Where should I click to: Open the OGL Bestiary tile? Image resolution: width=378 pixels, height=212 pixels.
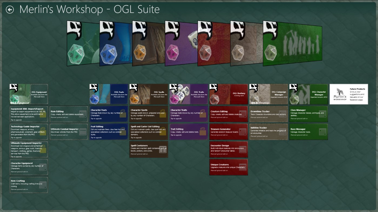click(x=228, y=94)
